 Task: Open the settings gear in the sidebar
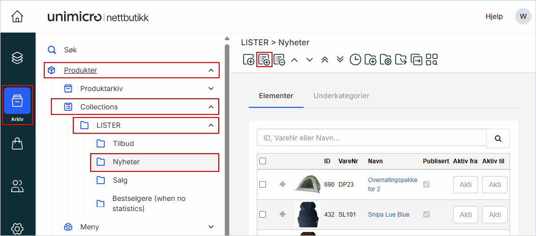17,228
